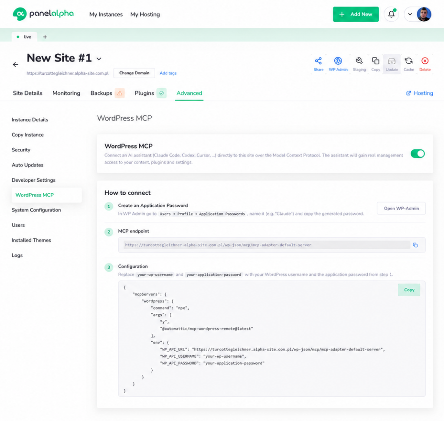This screenshot has height=421, width=444.
Task: Expand the account dropdown chevron
Action: [410, 14]
